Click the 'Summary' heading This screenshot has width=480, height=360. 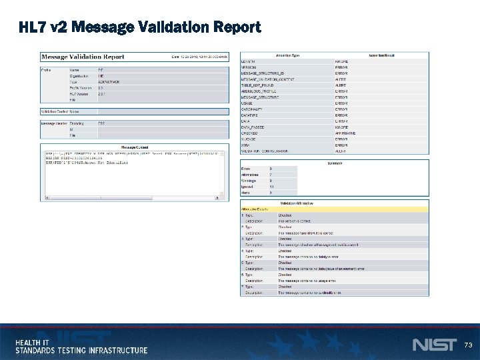[335, 163]
